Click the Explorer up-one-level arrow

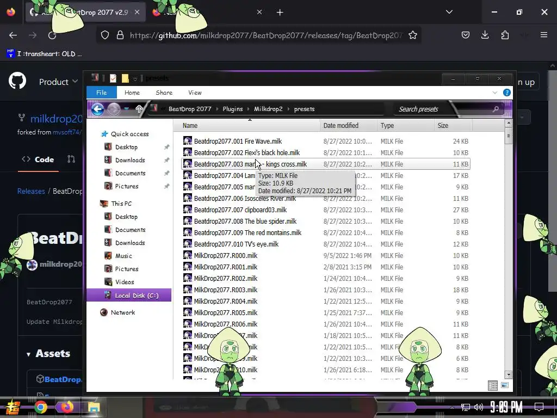click(139, 109)
